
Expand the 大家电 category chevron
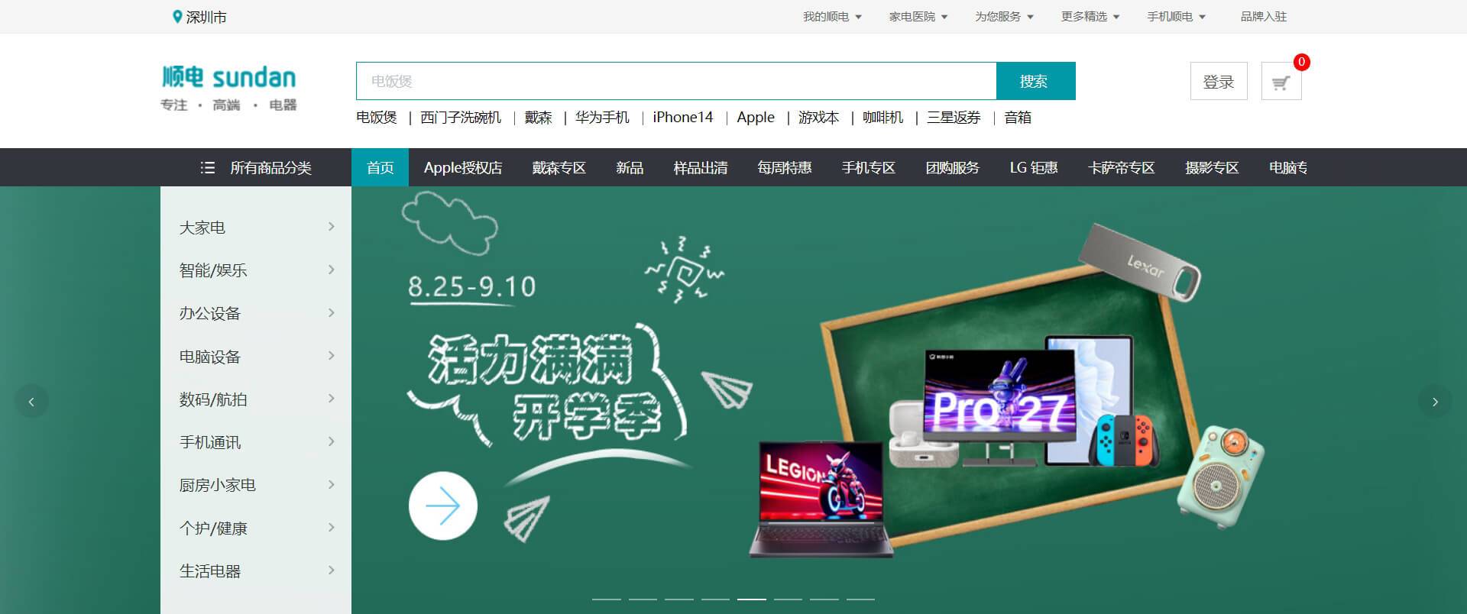tap(331, 227)
